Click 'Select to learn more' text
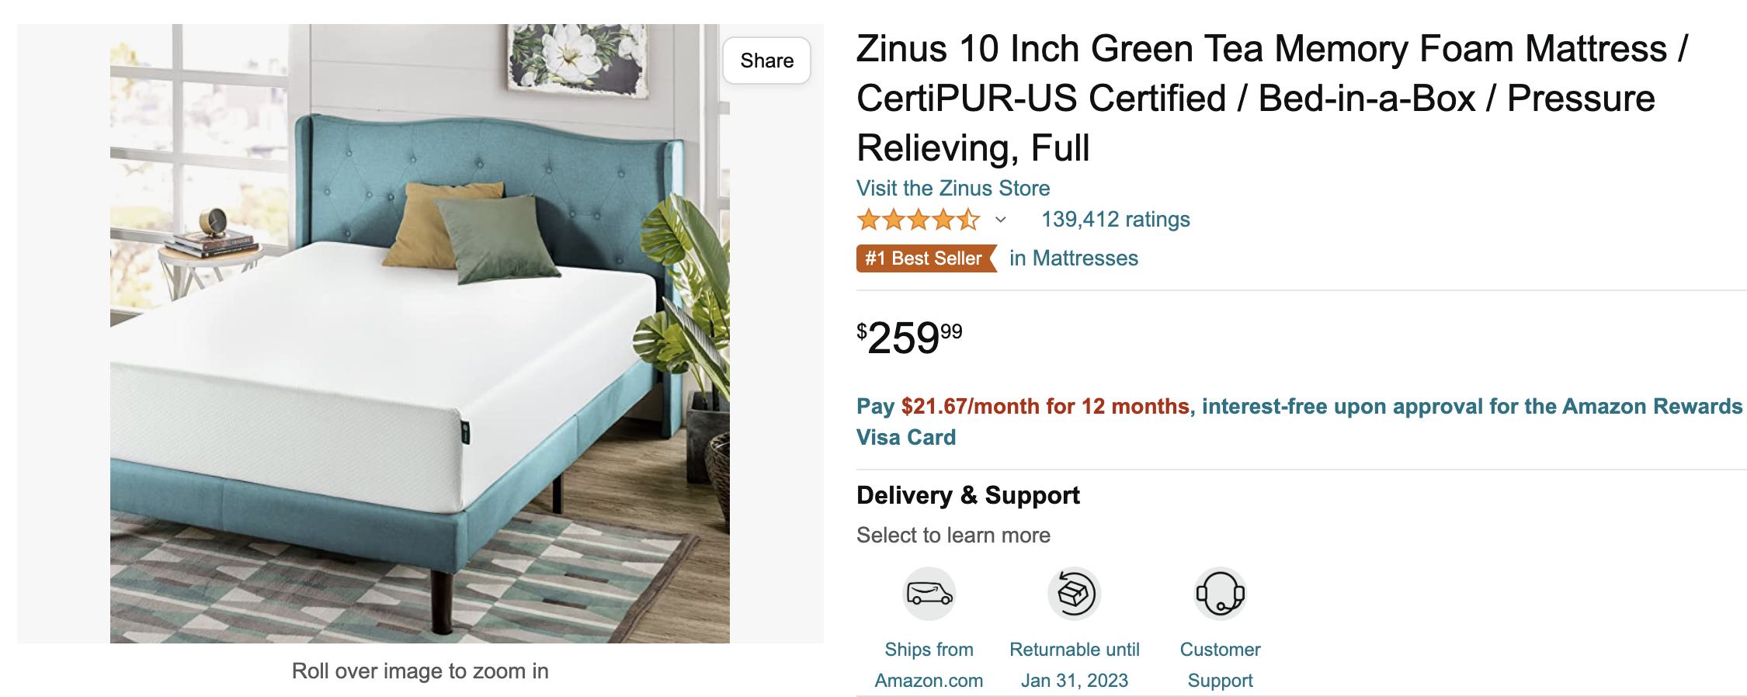Viewport: 1747px width, 697px height. pos(953,536)
